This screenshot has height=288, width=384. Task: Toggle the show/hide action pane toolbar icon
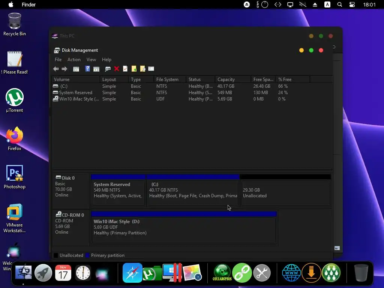point(96,69)
